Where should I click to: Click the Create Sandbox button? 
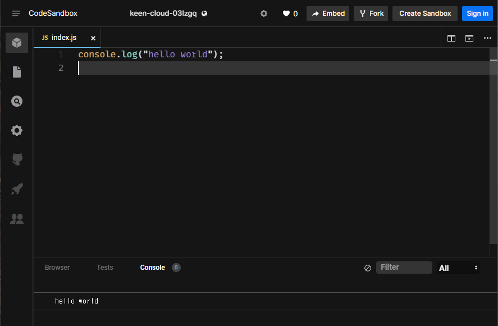pyautogui.click(x=425, y=13)
